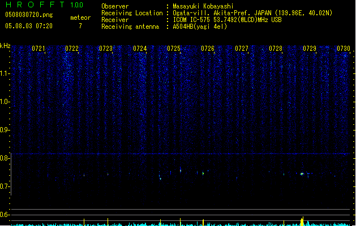Click the 0.7 kHz axis label
Viewport: 356px width, 226px height.
pos(5,186)
